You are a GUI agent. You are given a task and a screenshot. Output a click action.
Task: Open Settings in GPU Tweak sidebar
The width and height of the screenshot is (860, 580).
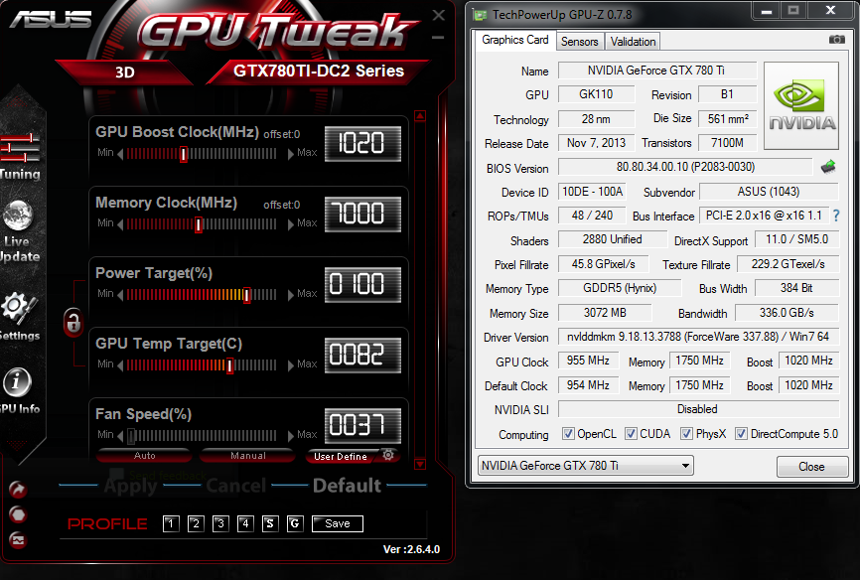click(19, 317)
